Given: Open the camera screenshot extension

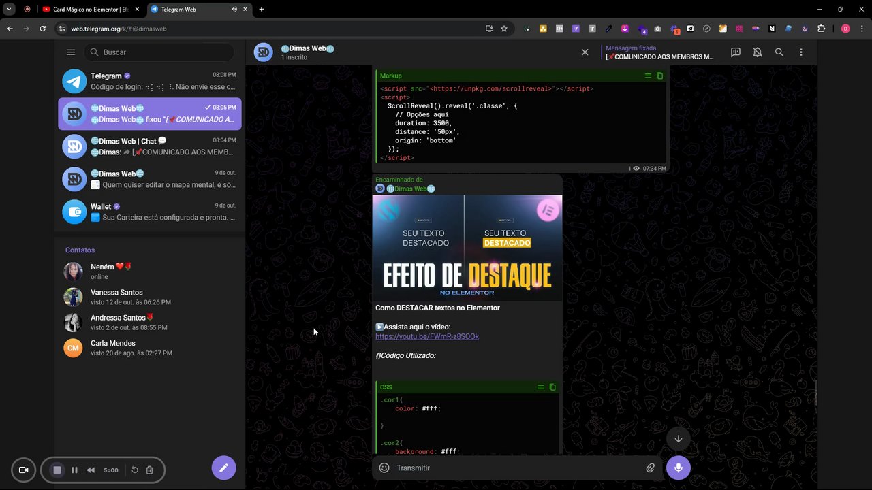Looking at the screenshot, I should (x=657, y=29).
